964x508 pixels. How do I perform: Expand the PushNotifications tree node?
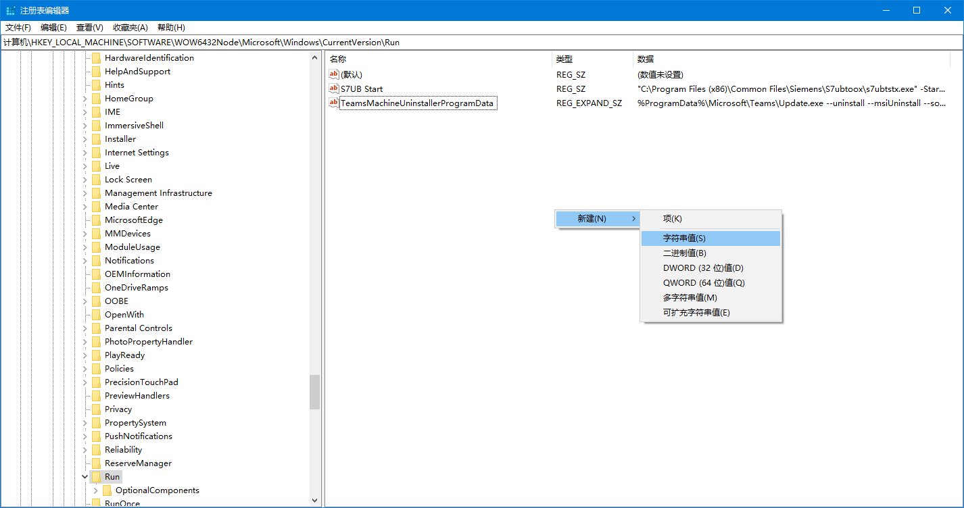pos(85,436)
